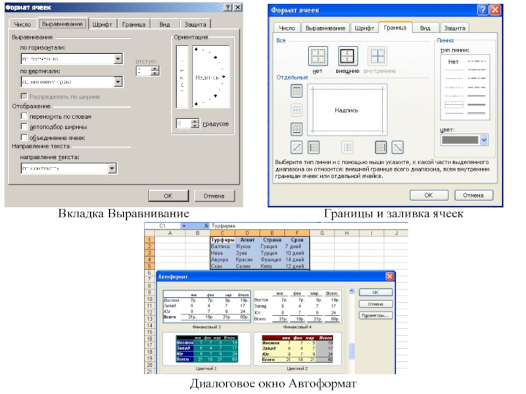526x394 pixels.
Task: Click the 'градусов' spinner arrows
Action: [x=195, y=123]
